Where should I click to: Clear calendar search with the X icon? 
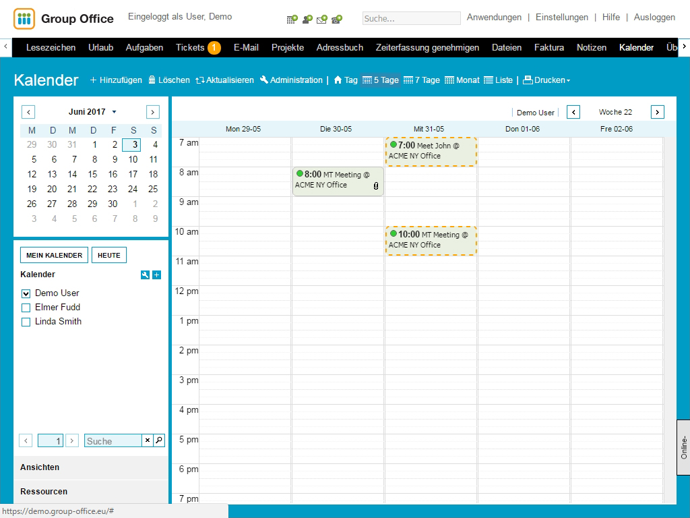[148, 440]
